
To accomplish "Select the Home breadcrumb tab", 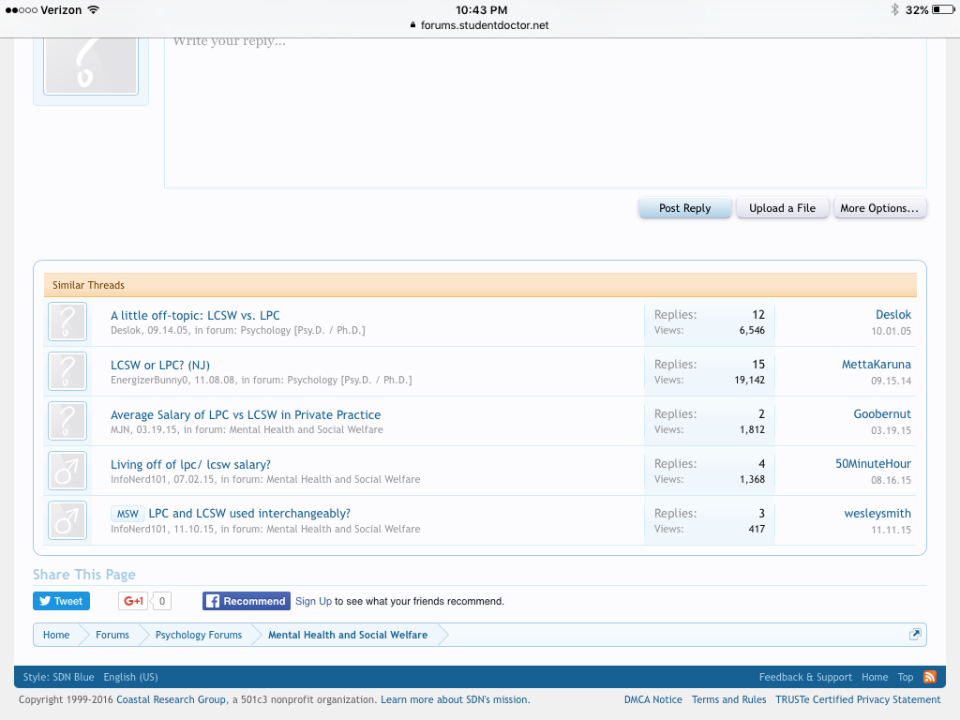I will click(56, 635).
